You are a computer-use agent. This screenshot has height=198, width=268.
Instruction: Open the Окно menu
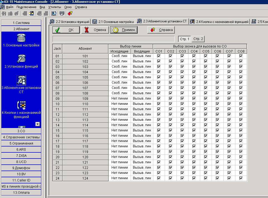coord(68,7)
